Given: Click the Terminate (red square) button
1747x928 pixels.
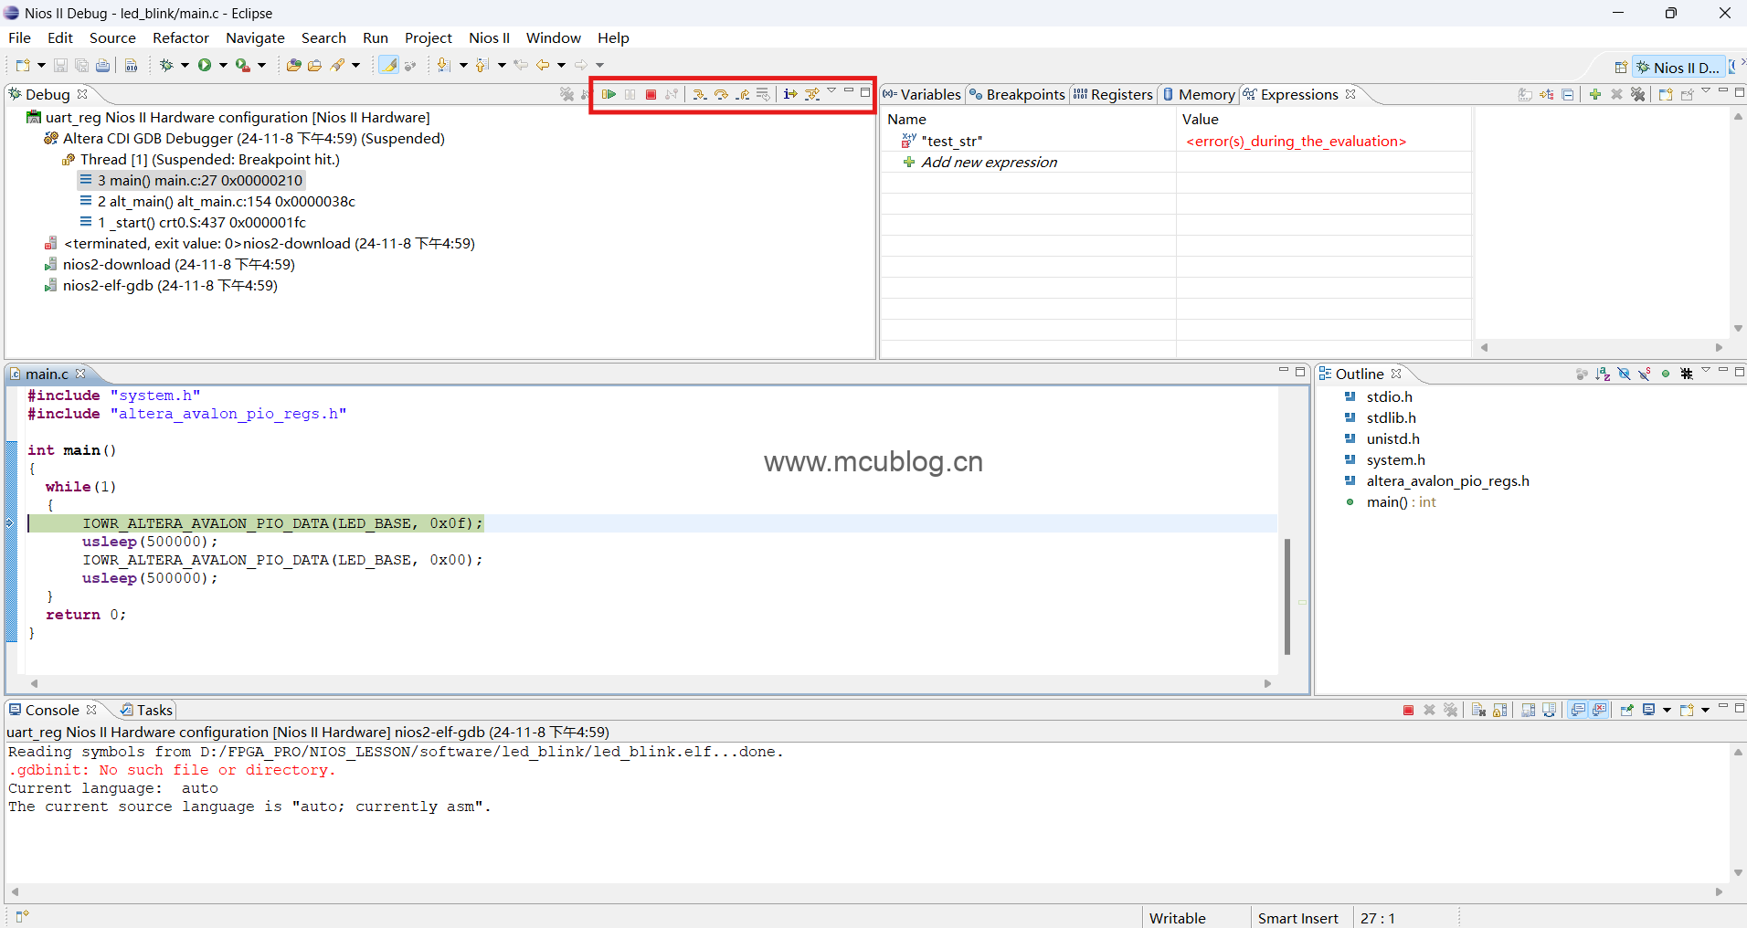Looking at the screenshot, I should (651, 94).
